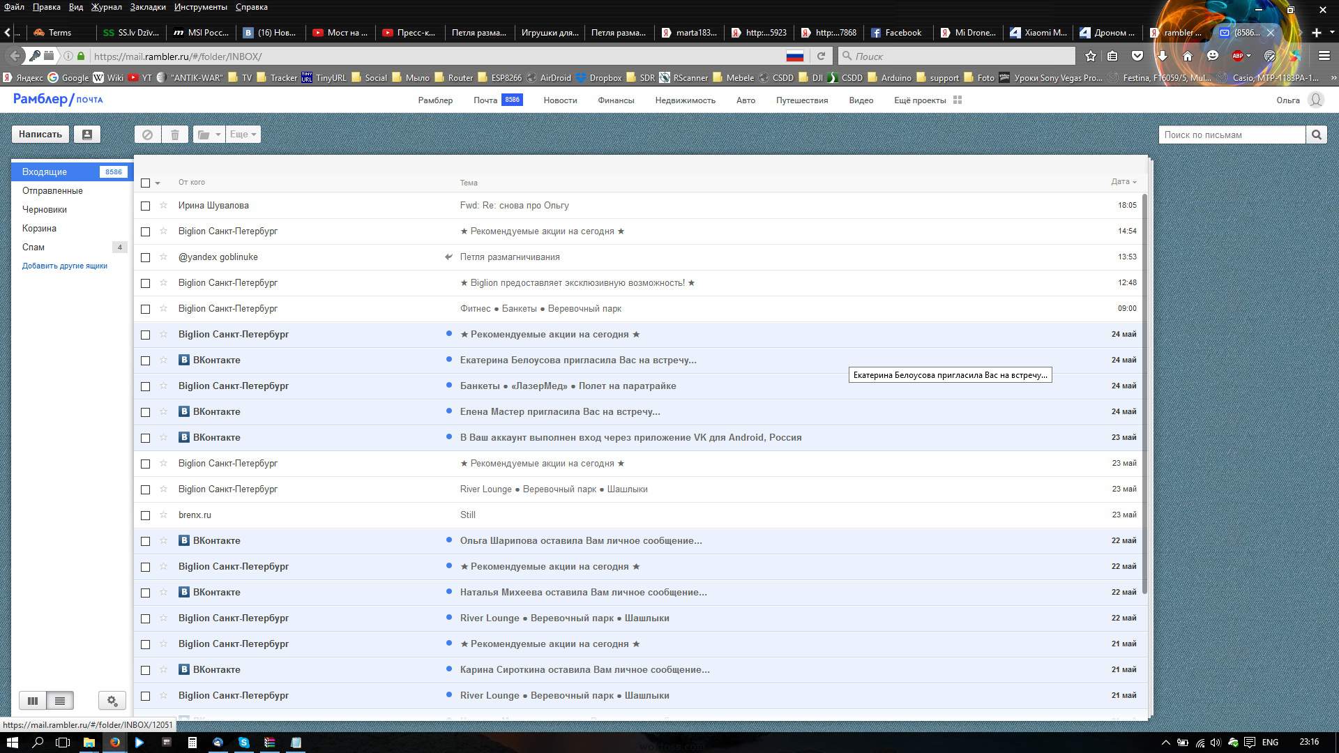The height and width of the screenshot is (753, 1339).
Task: Switch to three-pane column view icon
Action: click(x=33, y=701)
